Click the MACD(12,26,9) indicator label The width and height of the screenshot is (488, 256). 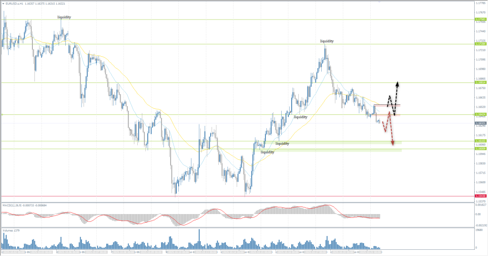pyautogui.click(x=13, y=205)
